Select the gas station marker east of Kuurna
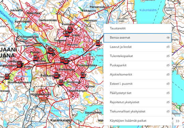This screenshot has height=128, width=184. point(98,43)
